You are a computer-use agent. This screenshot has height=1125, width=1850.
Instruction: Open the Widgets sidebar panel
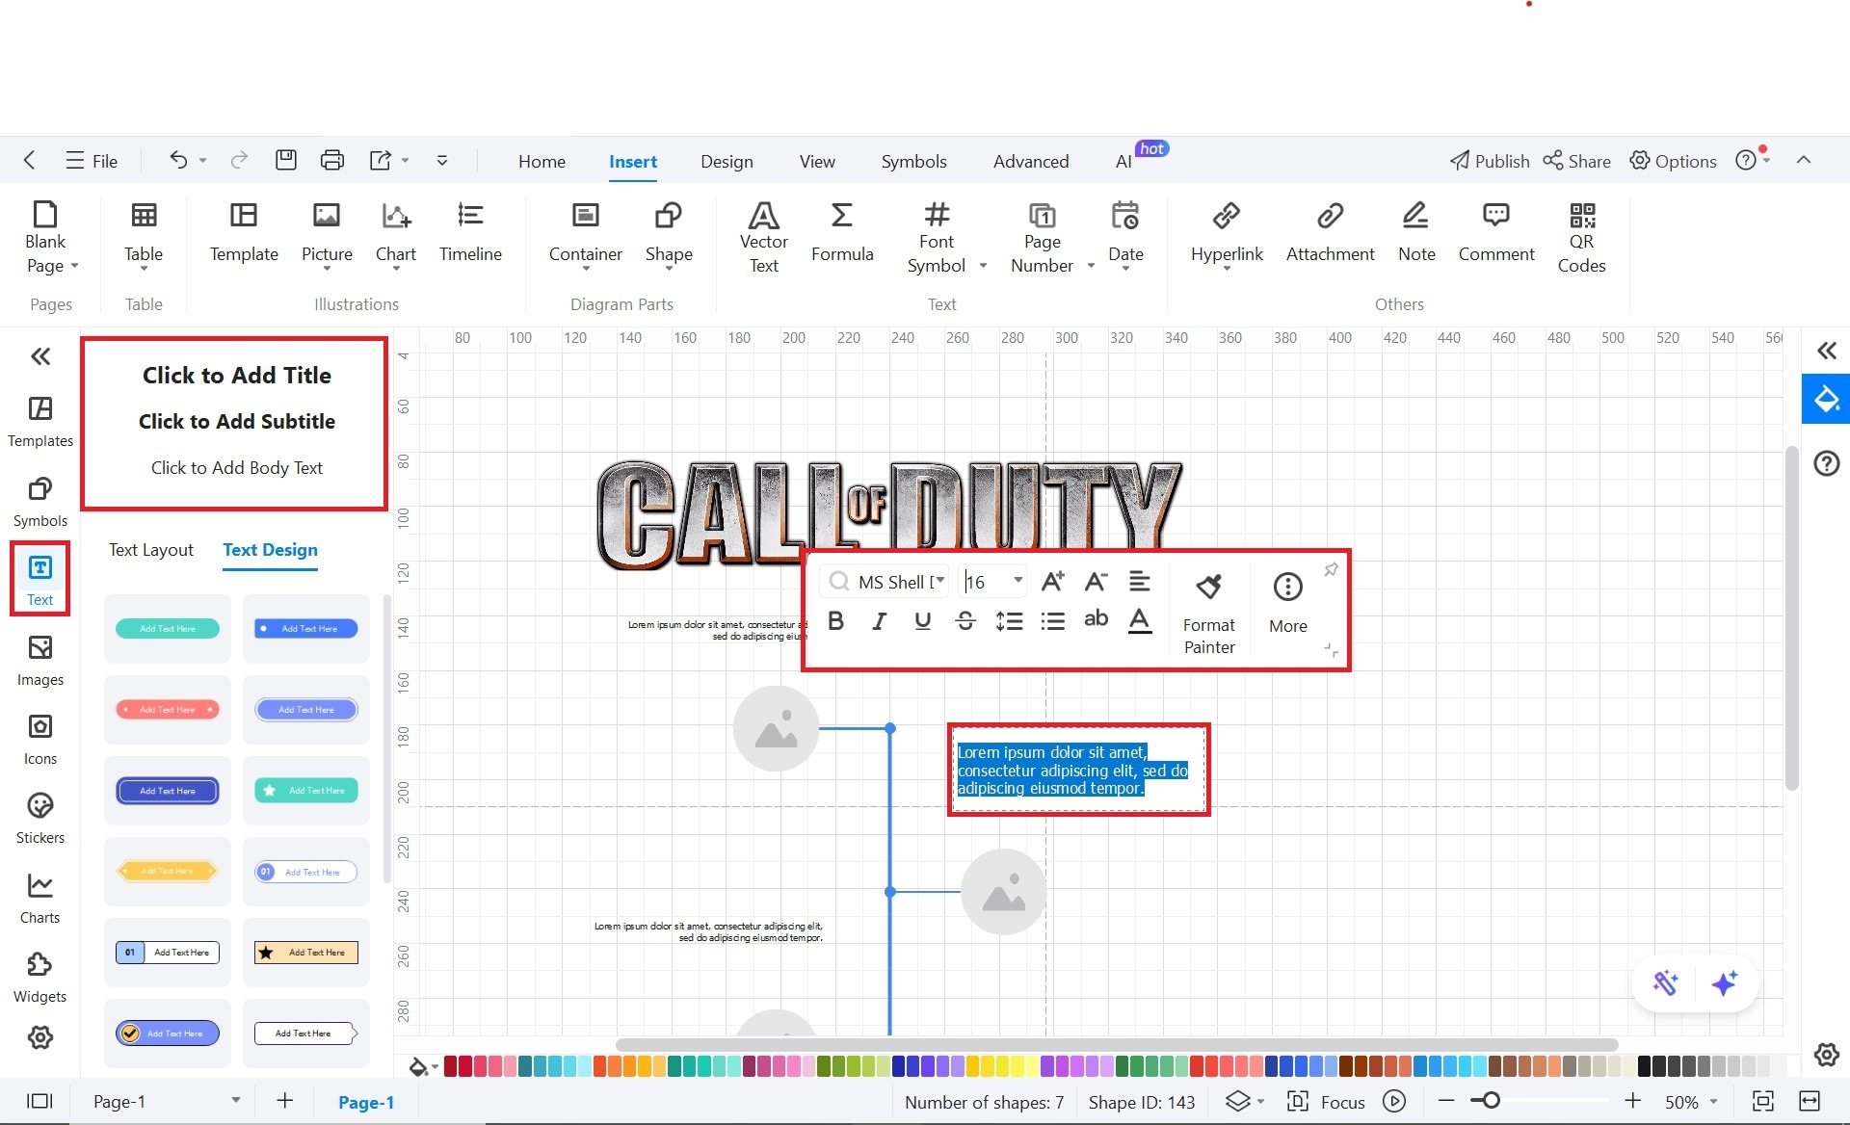40,978
